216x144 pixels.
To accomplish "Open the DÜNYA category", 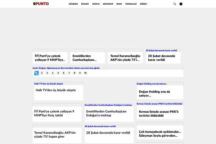I will tap(96, 4).
